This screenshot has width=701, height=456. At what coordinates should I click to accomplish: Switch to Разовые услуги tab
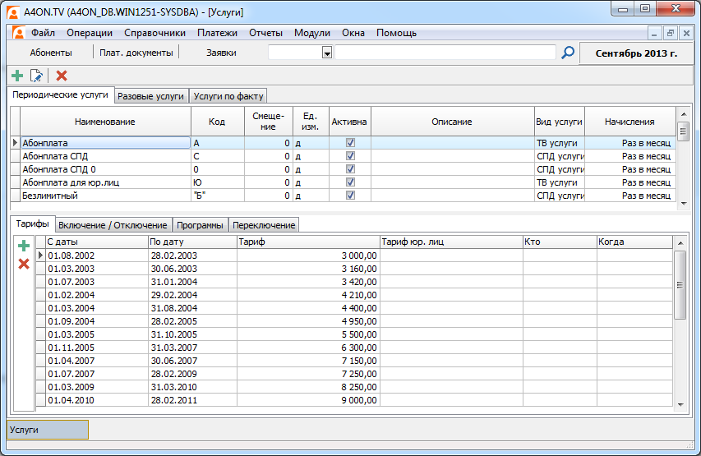point(150,96)
